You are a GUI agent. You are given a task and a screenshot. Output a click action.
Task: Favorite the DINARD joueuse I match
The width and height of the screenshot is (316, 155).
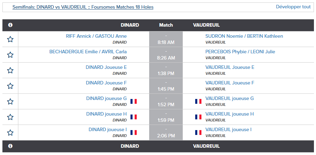(10, 133)
